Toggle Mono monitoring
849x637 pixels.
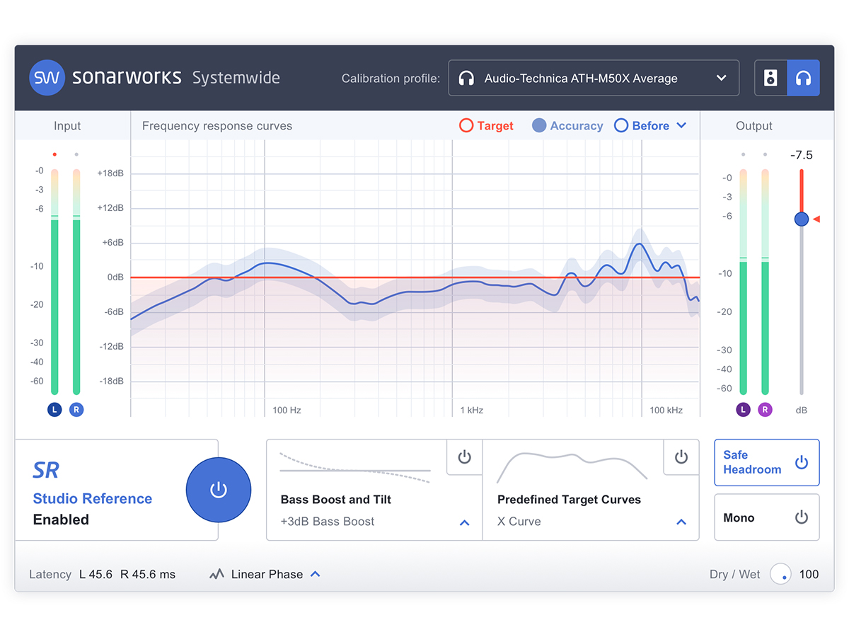coord(767,517)
